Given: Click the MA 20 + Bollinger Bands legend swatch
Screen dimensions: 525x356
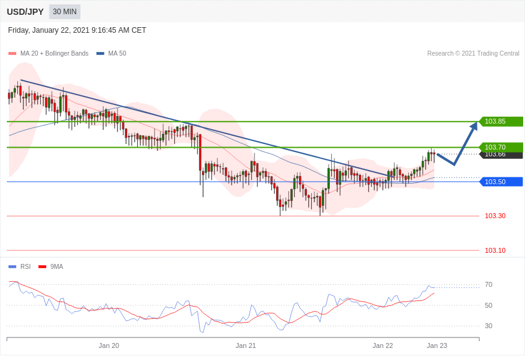Looking at the screenshot, I should [12, 54].
